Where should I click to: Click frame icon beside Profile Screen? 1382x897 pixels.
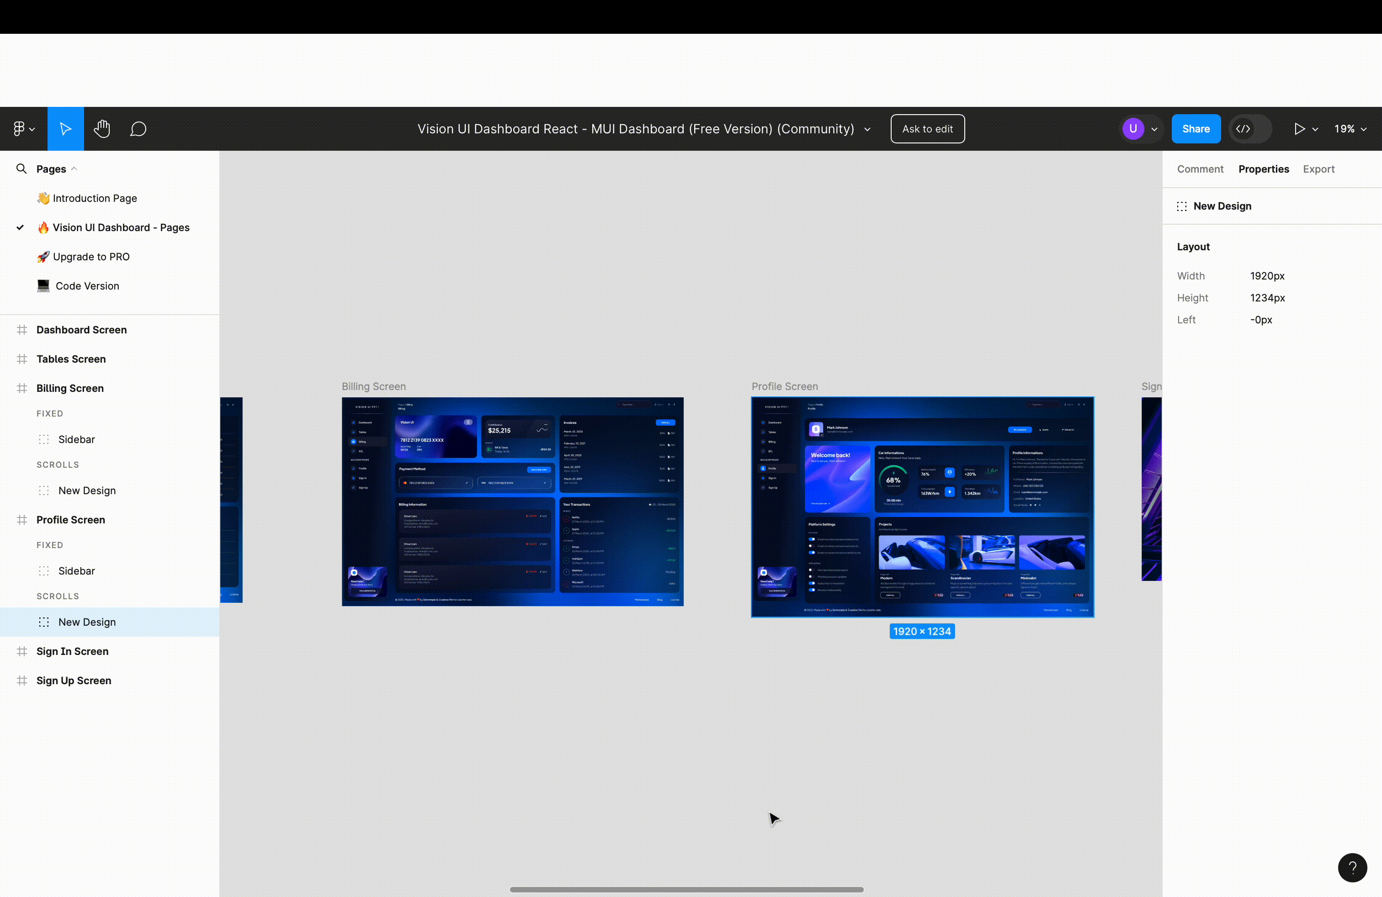click(x=22, y=519)
